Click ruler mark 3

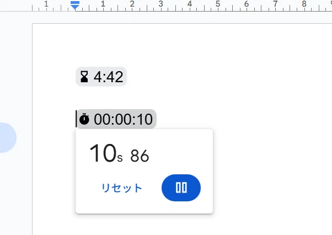pos(160,4)
